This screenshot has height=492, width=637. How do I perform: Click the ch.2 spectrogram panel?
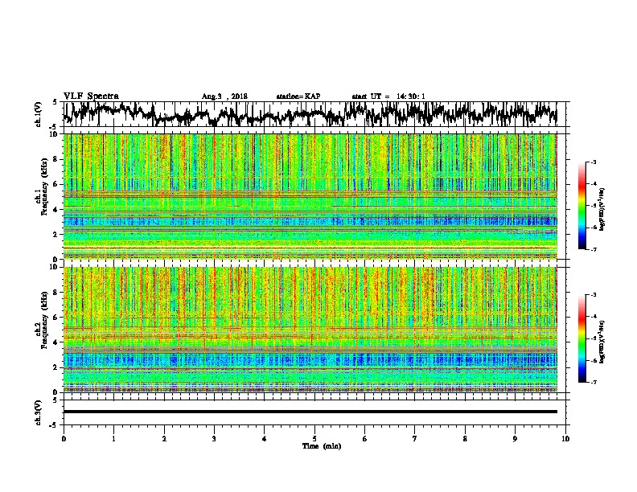pyautogui.click(x=310, y=330)
